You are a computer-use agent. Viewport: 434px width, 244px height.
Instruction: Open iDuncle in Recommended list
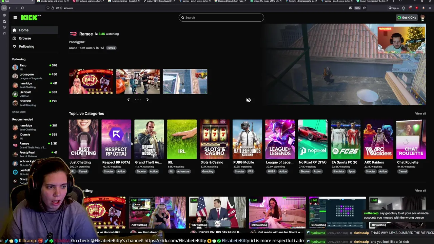point(35,136)
